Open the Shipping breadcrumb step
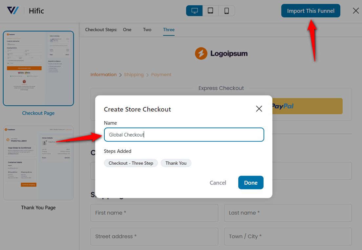Screen dimensions: 362x250 tap(134, 74)
